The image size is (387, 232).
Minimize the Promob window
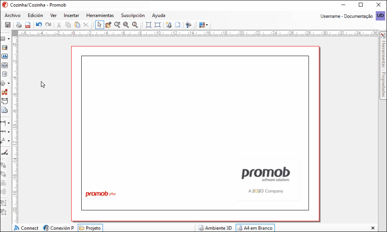343,5
